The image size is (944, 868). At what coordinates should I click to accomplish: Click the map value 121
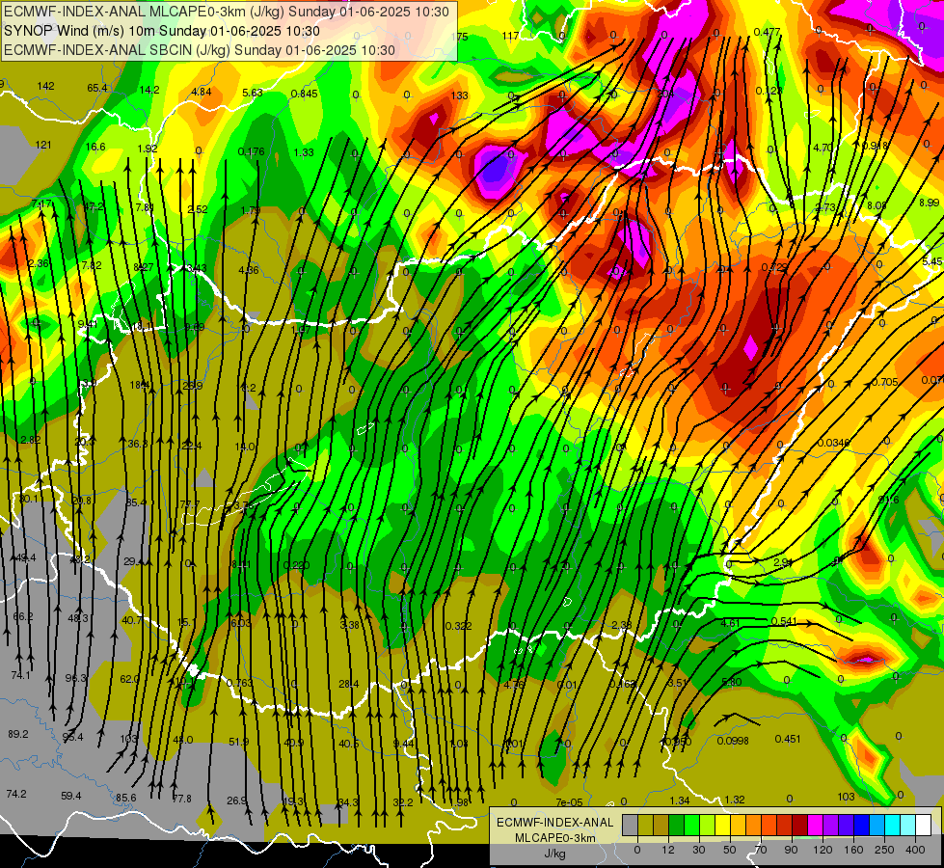click(43, 145)
